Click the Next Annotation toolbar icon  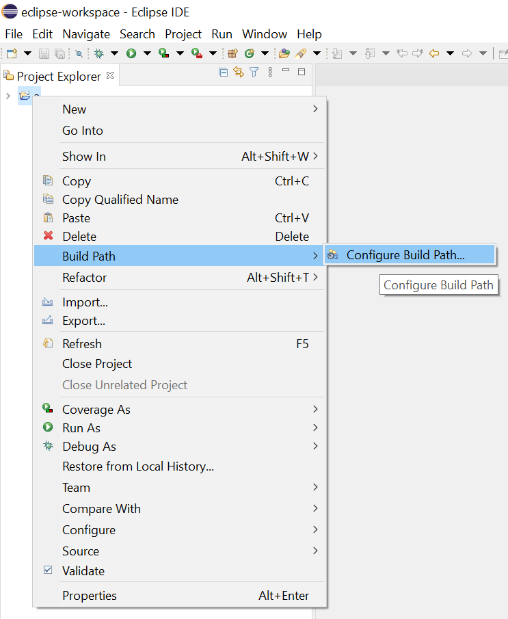[x=337, y=53]
